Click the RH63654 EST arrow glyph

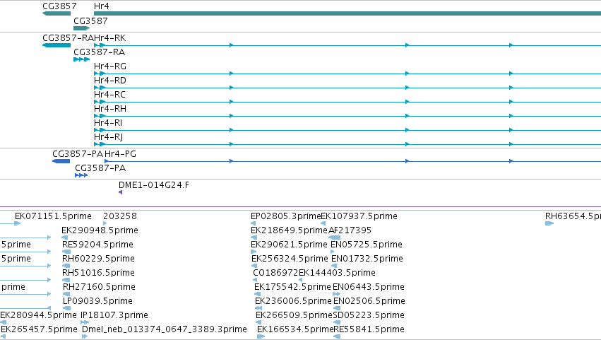pos(549,223)
